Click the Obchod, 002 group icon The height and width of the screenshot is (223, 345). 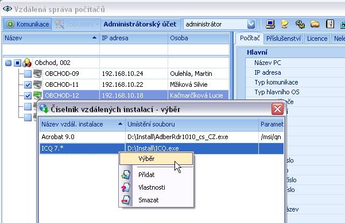(x=27, y=63)
